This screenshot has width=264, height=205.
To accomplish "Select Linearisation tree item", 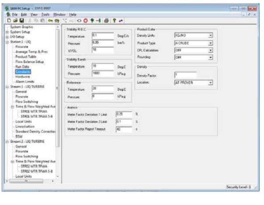I will (x=25, y=127).
